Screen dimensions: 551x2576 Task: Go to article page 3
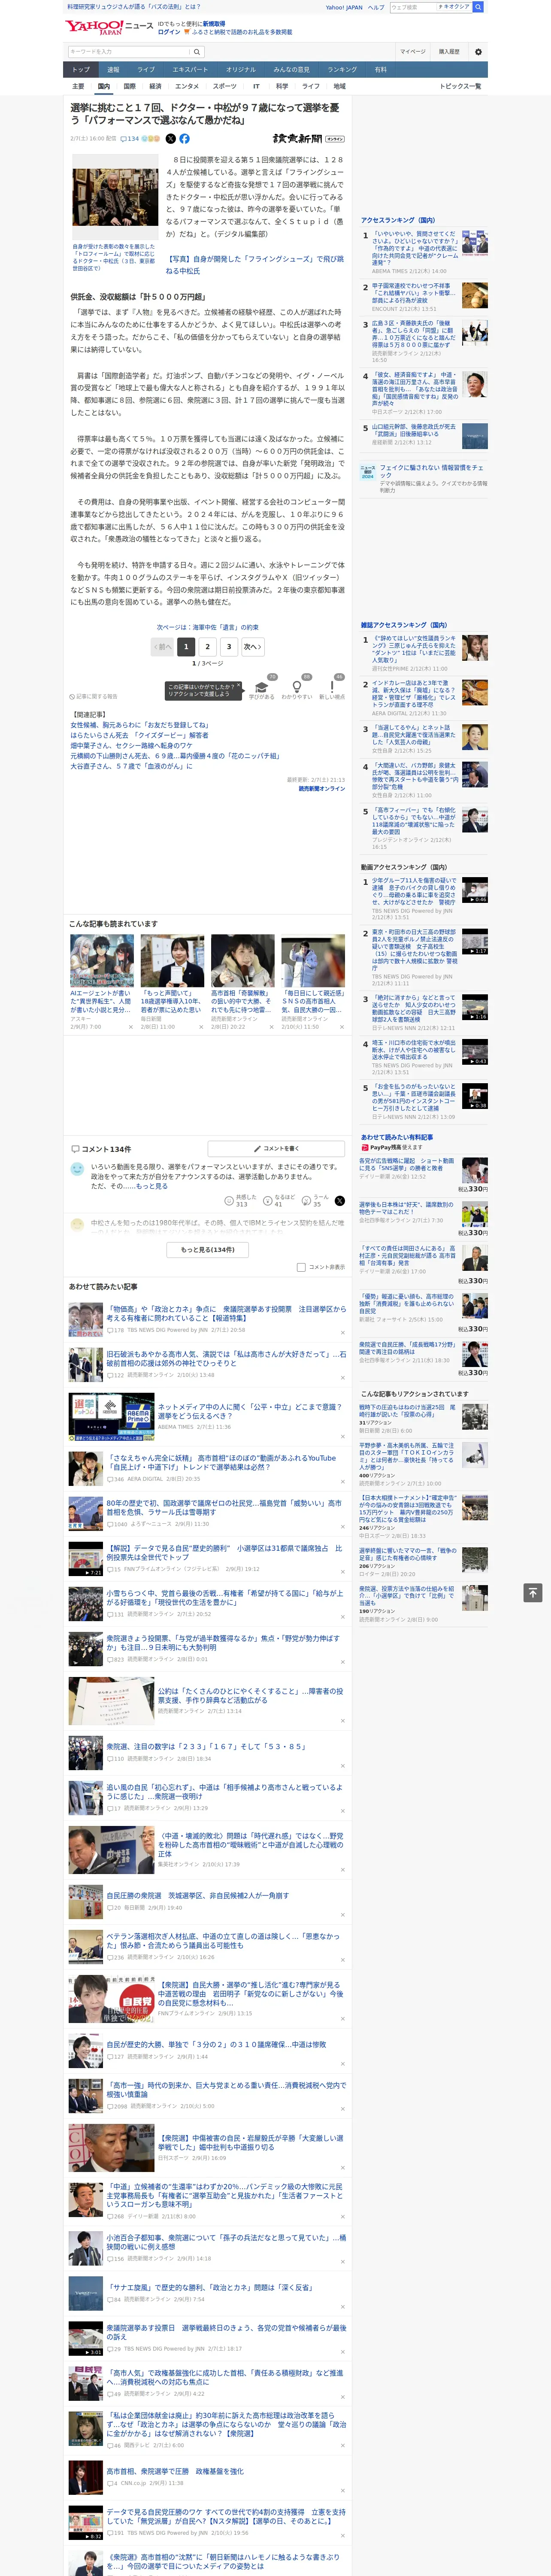229,647
